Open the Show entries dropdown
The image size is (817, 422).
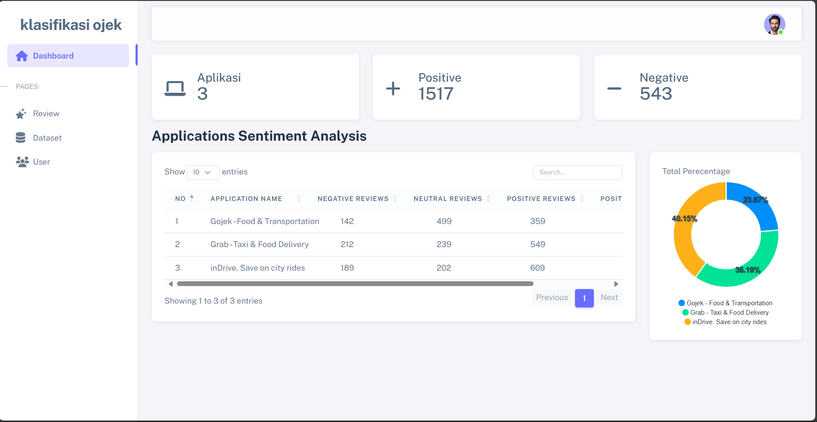(x=203, y=172)
